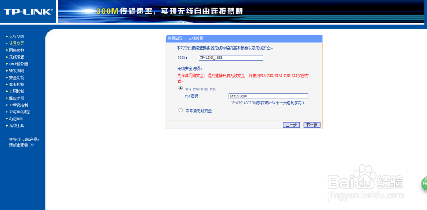This screenshot has height=210, width=427.
Task: Expand 上网控制 menu item
Action: click(17, 92)
